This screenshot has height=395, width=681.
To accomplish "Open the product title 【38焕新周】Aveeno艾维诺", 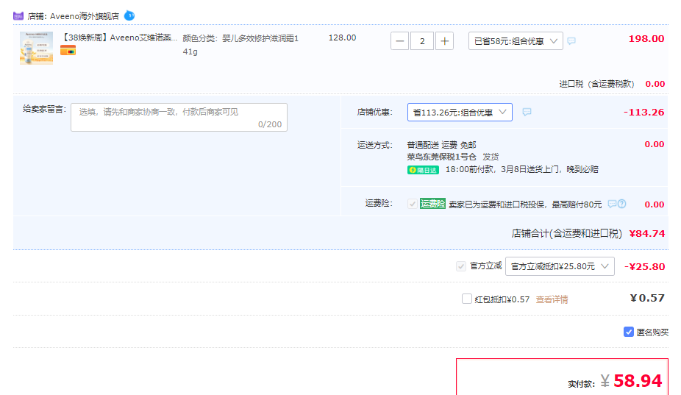I will (119, 38).
